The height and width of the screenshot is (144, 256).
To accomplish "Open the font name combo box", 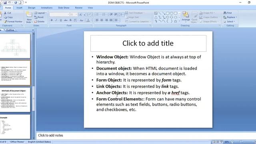I will (60, 14).
